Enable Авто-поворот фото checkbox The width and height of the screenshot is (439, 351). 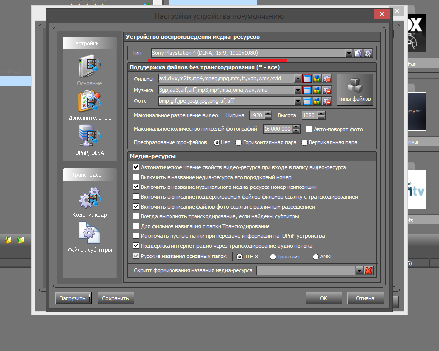[x=309, y=129]
